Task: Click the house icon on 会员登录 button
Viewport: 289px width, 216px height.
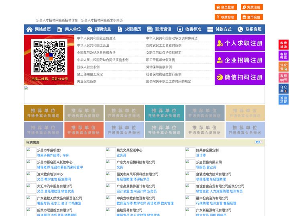Action: tap(218, 7)
